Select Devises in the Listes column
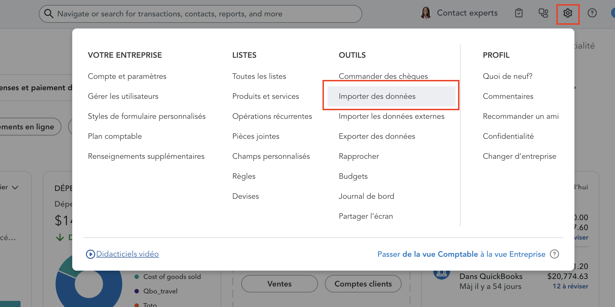Viewport: 615px width, 307px height. [245, 196]
